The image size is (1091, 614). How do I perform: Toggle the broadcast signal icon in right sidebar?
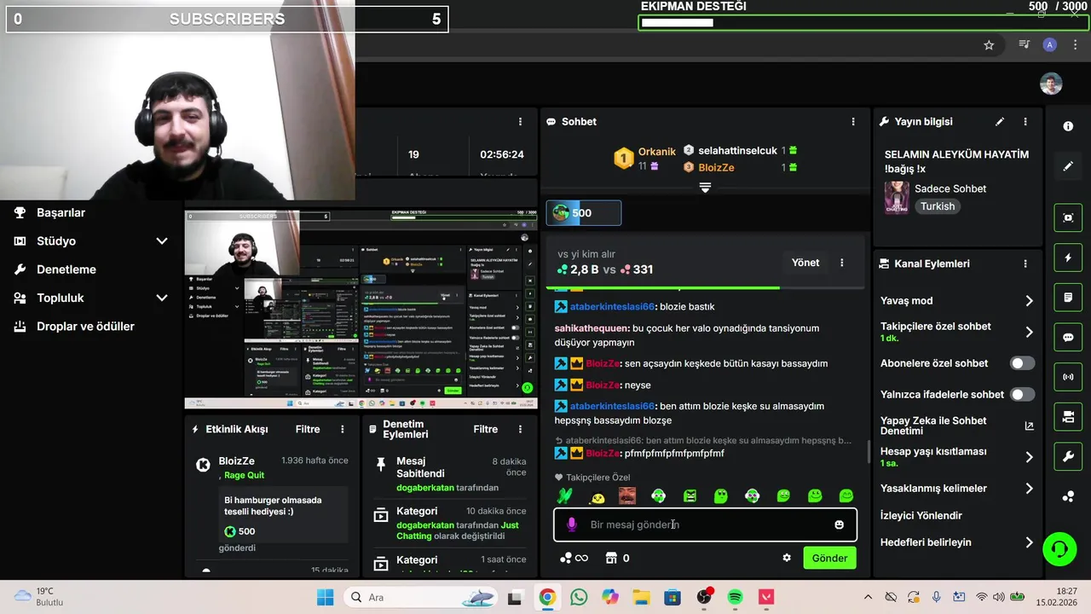1068,377
